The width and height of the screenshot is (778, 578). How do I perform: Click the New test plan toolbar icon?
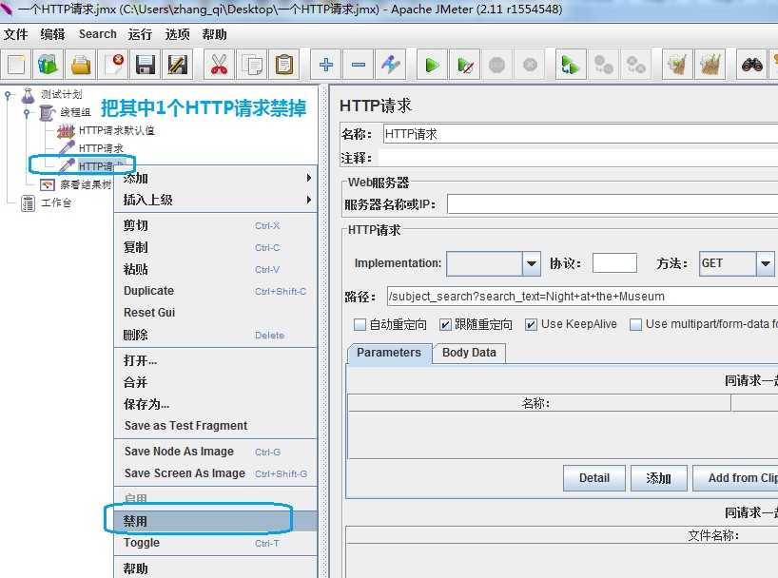[16, 65]
